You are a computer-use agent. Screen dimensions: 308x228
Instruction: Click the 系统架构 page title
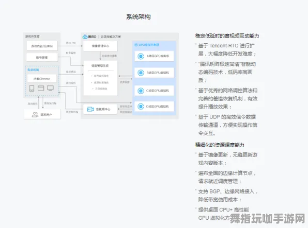[x=138, y=17]
